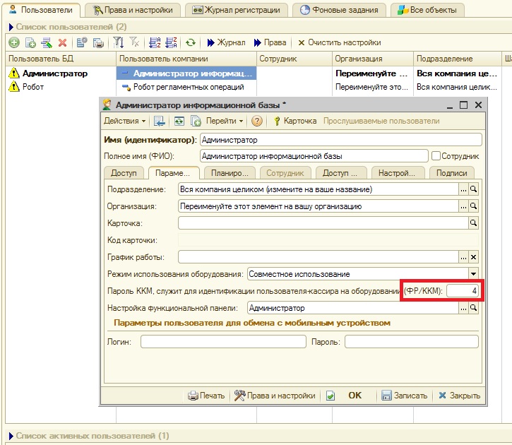Open the Действия dropdown menu
Screen dimensions: 512x445
pyautogui.click(x=124, y=121)
